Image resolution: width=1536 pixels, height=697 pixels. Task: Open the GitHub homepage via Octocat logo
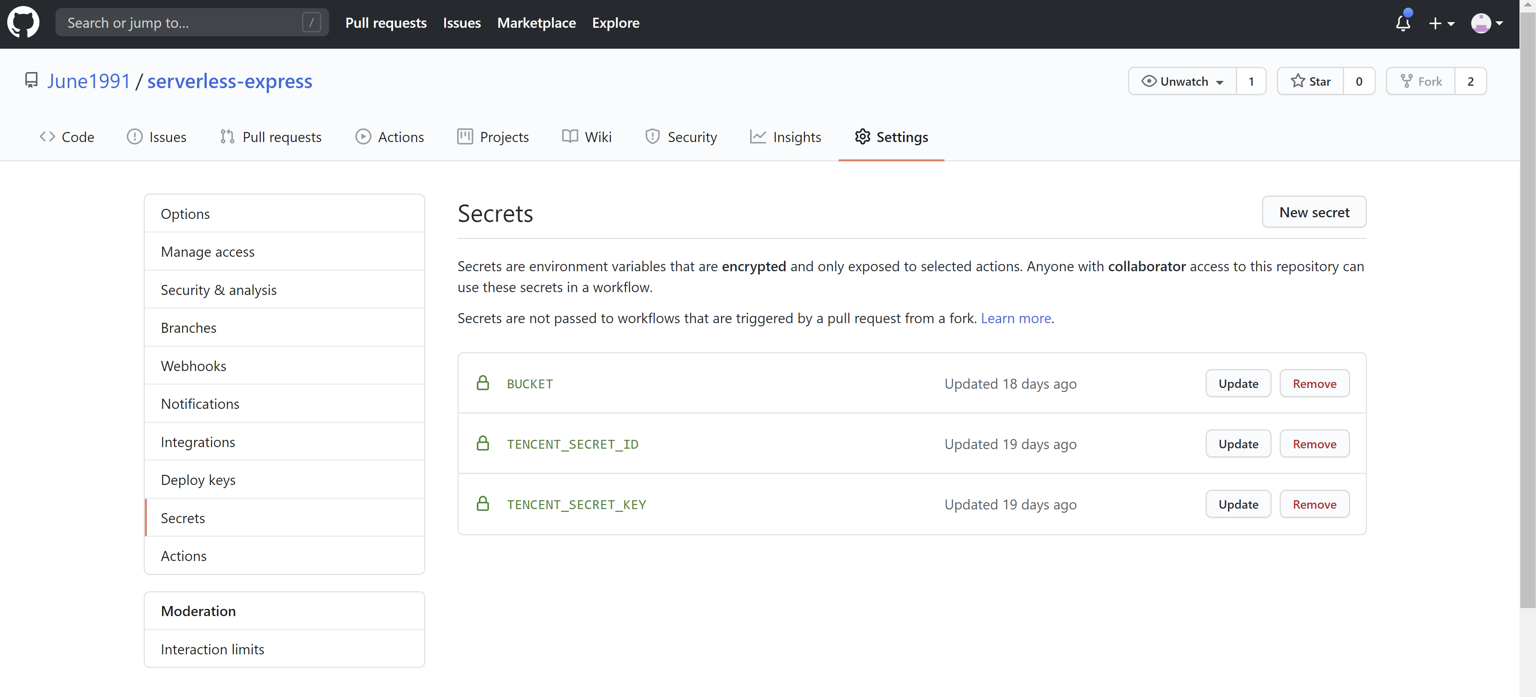click(x=23, y=23)
